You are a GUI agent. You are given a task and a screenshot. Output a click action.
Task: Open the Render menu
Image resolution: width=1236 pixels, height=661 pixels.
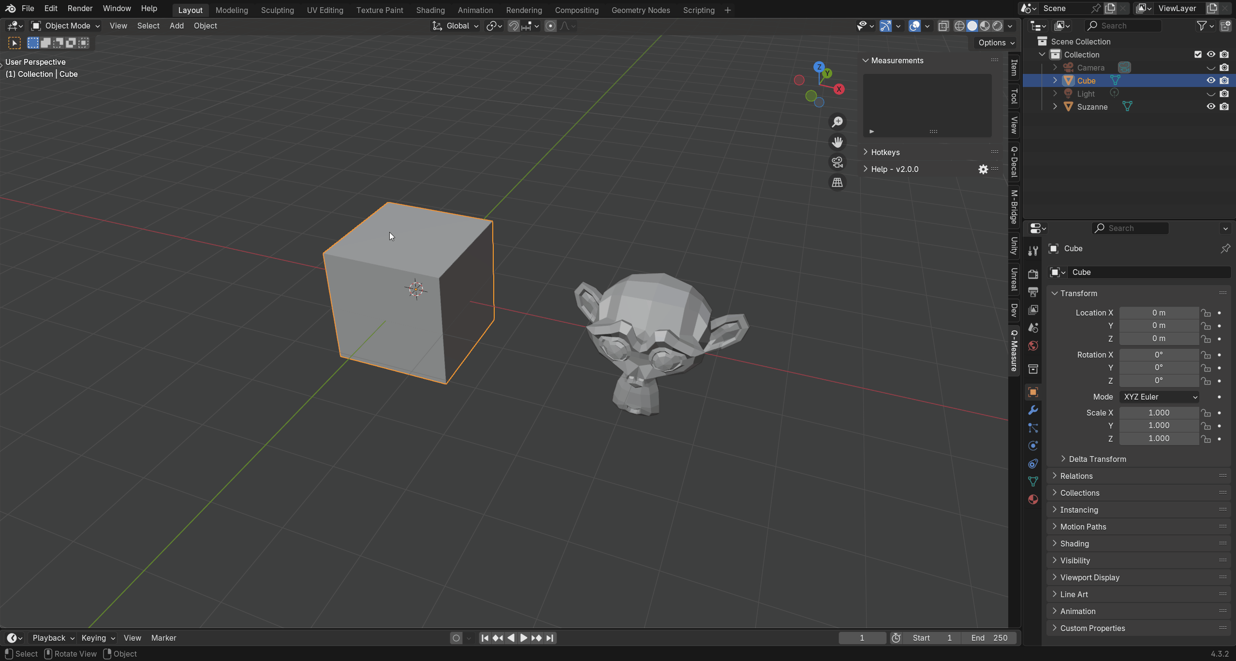[80, 8]
